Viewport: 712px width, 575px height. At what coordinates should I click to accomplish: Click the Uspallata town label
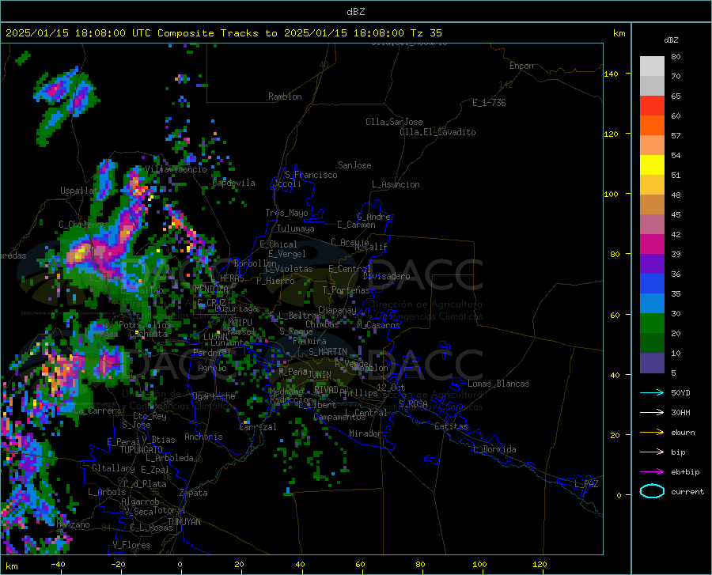click(x=81, y=191)
